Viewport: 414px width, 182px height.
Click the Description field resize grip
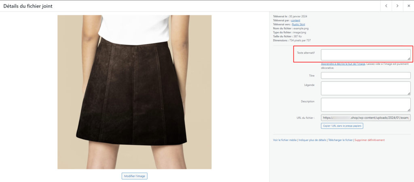(x=409, y=110)
